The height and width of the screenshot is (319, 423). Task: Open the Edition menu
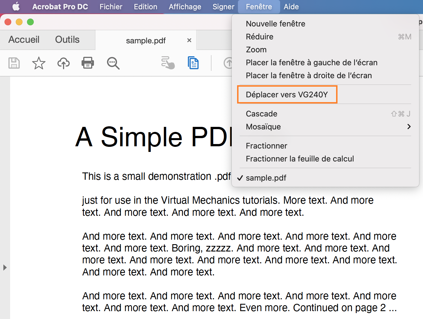(x=145, y=7)
